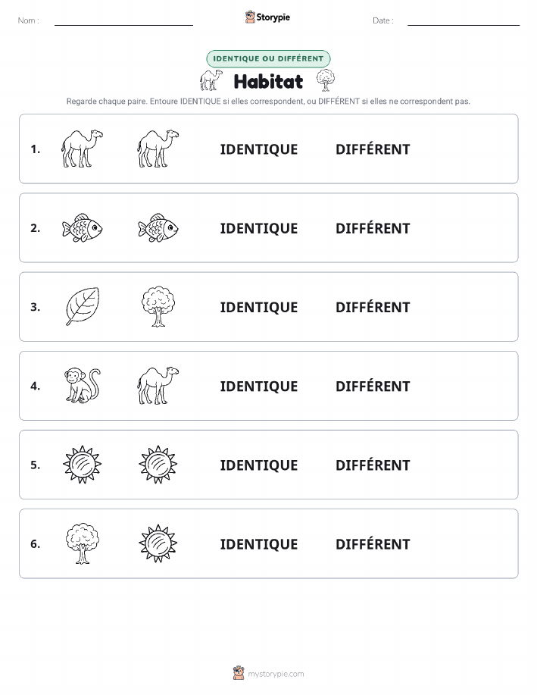The width and height of the screenshot is (537, 695).
Task: Click the sun drawing in row 6
Action: (x=158, y=543)
